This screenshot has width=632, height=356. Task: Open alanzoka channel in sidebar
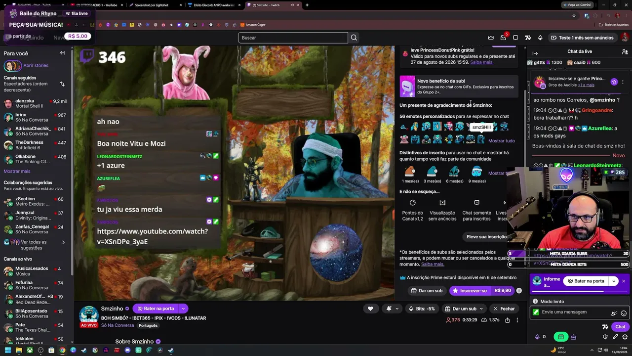click(35, 103)
